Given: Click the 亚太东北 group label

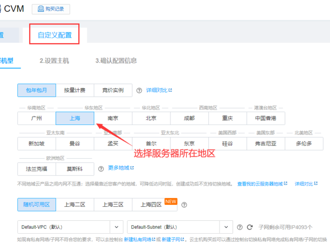Looking at the screenshot, I should tap(170, 133).
